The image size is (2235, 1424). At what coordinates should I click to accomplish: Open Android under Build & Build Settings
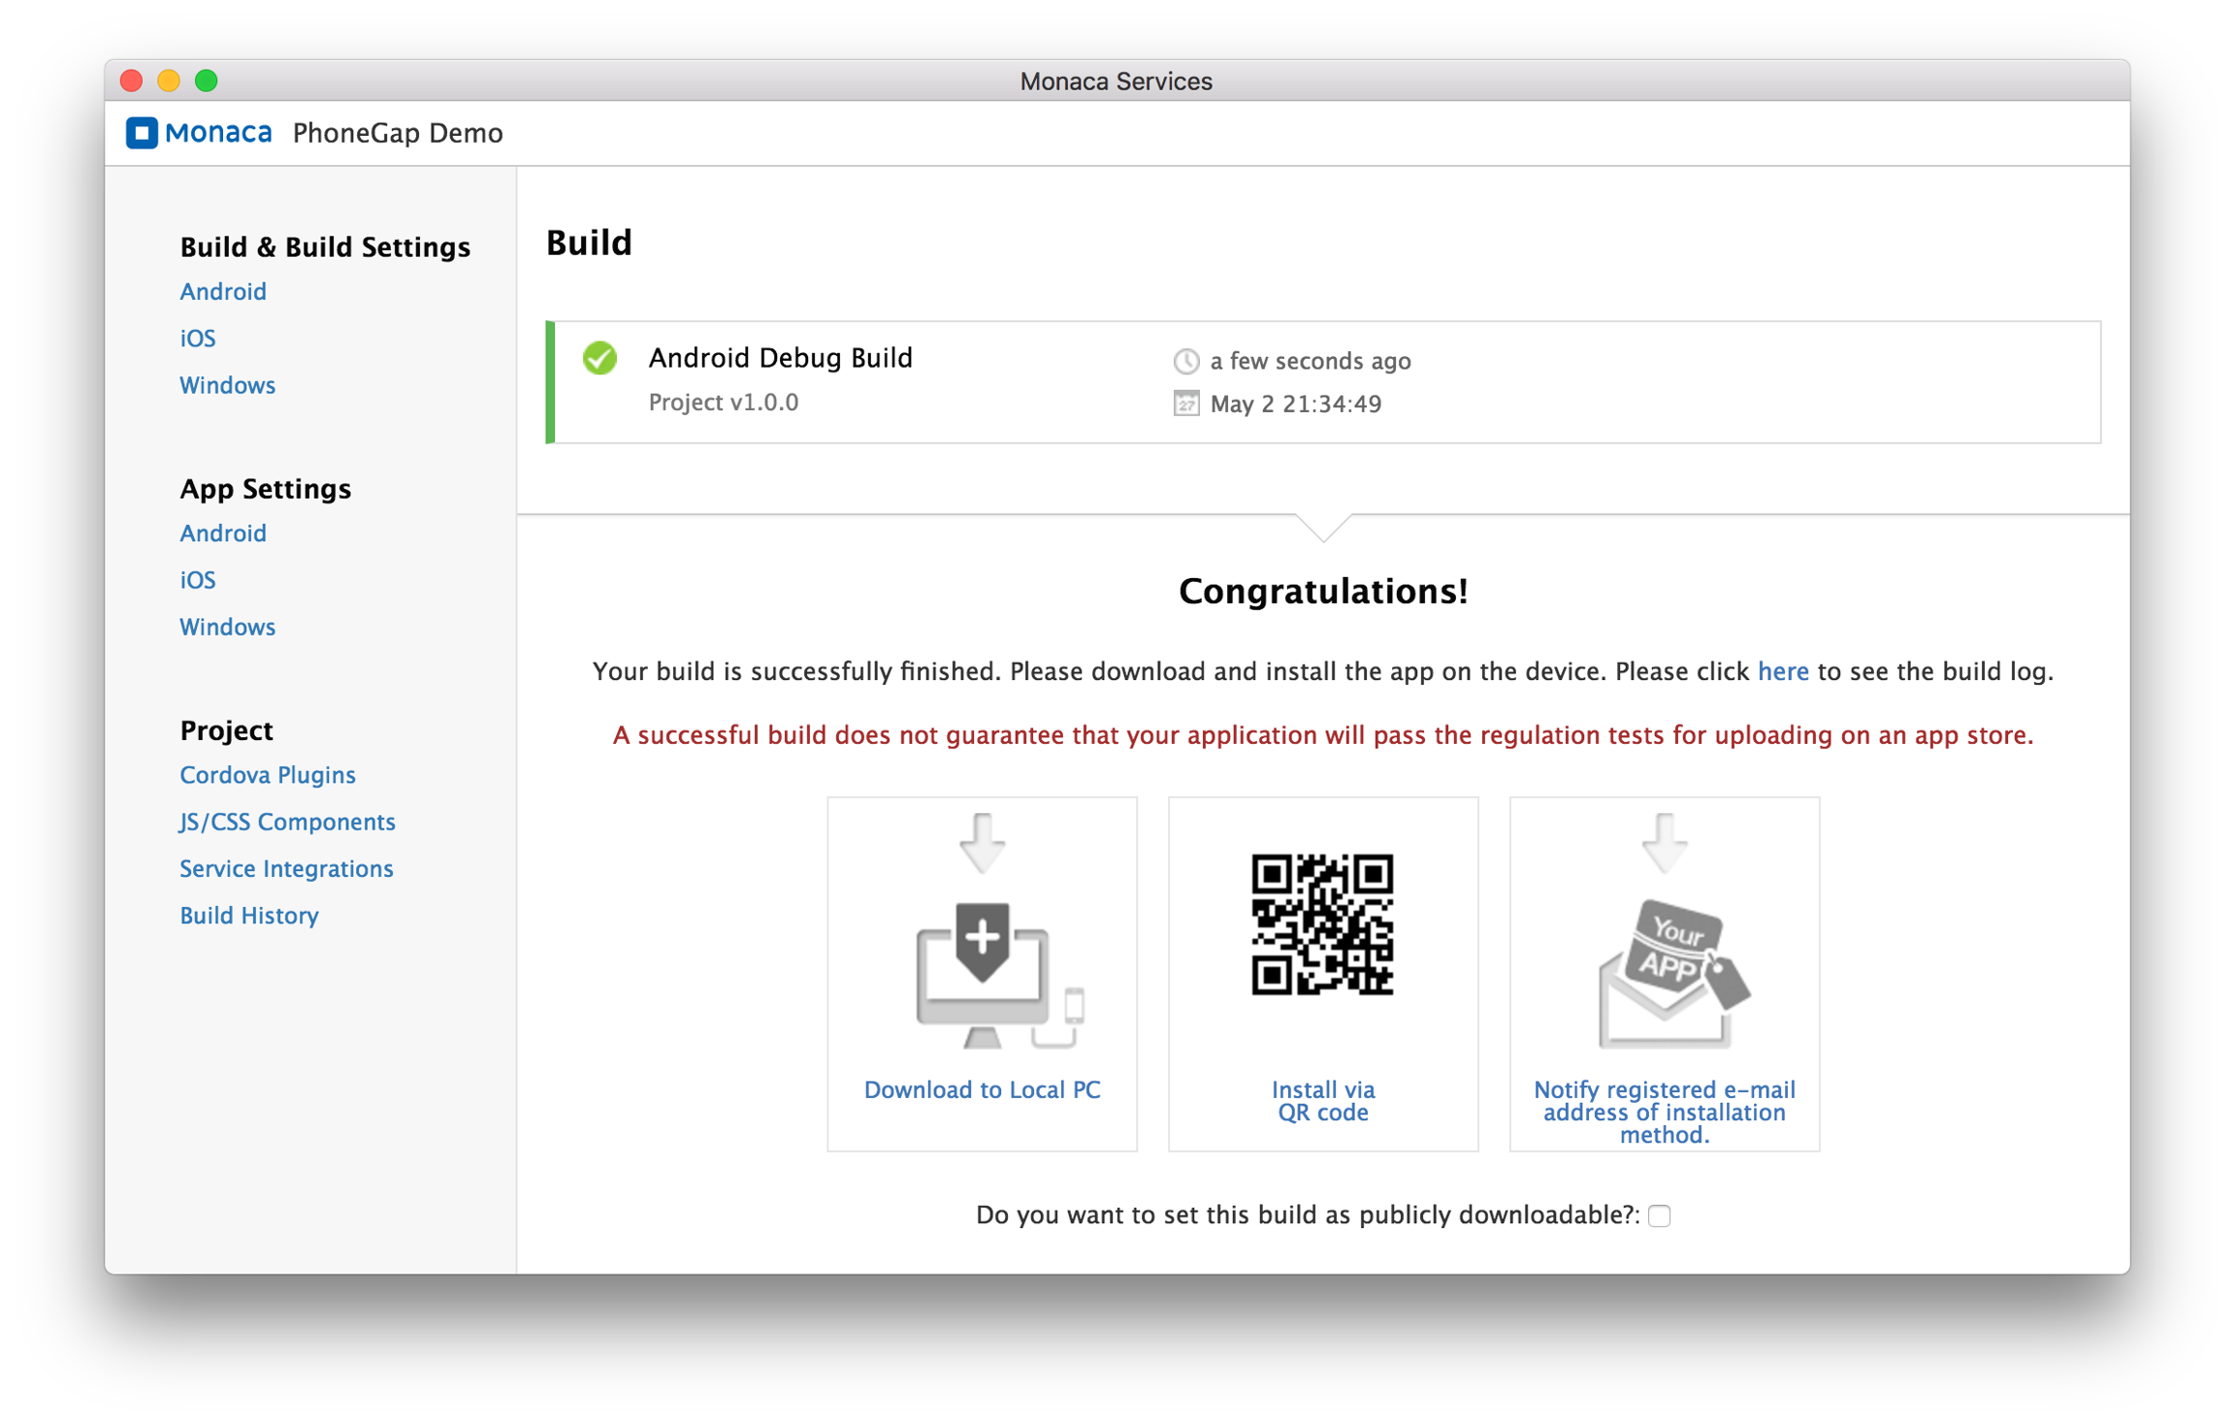(222, 291)
